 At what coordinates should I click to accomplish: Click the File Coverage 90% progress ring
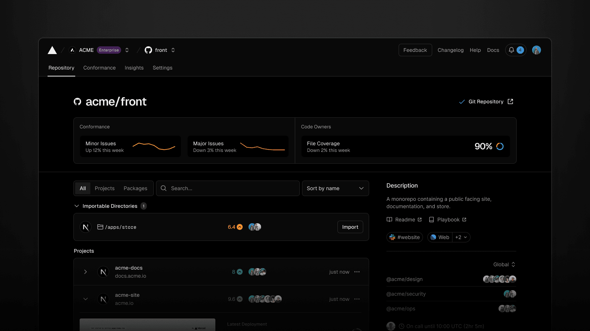(x=500, y=146)
